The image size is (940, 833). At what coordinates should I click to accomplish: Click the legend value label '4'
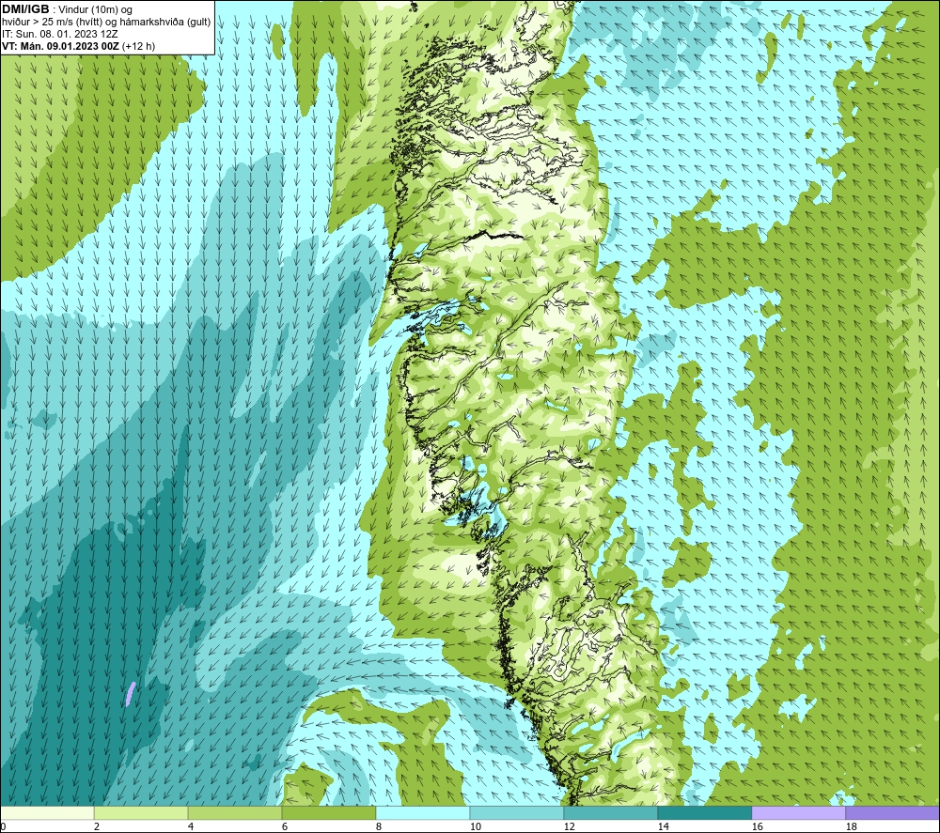191,826
